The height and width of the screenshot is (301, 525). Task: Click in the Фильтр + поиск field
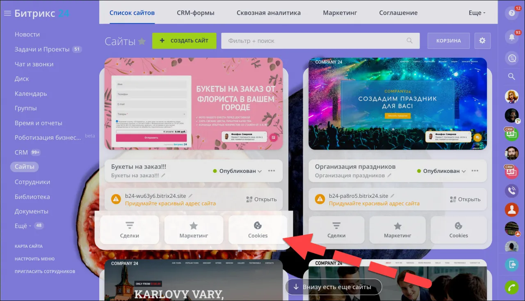coord(320,41)
